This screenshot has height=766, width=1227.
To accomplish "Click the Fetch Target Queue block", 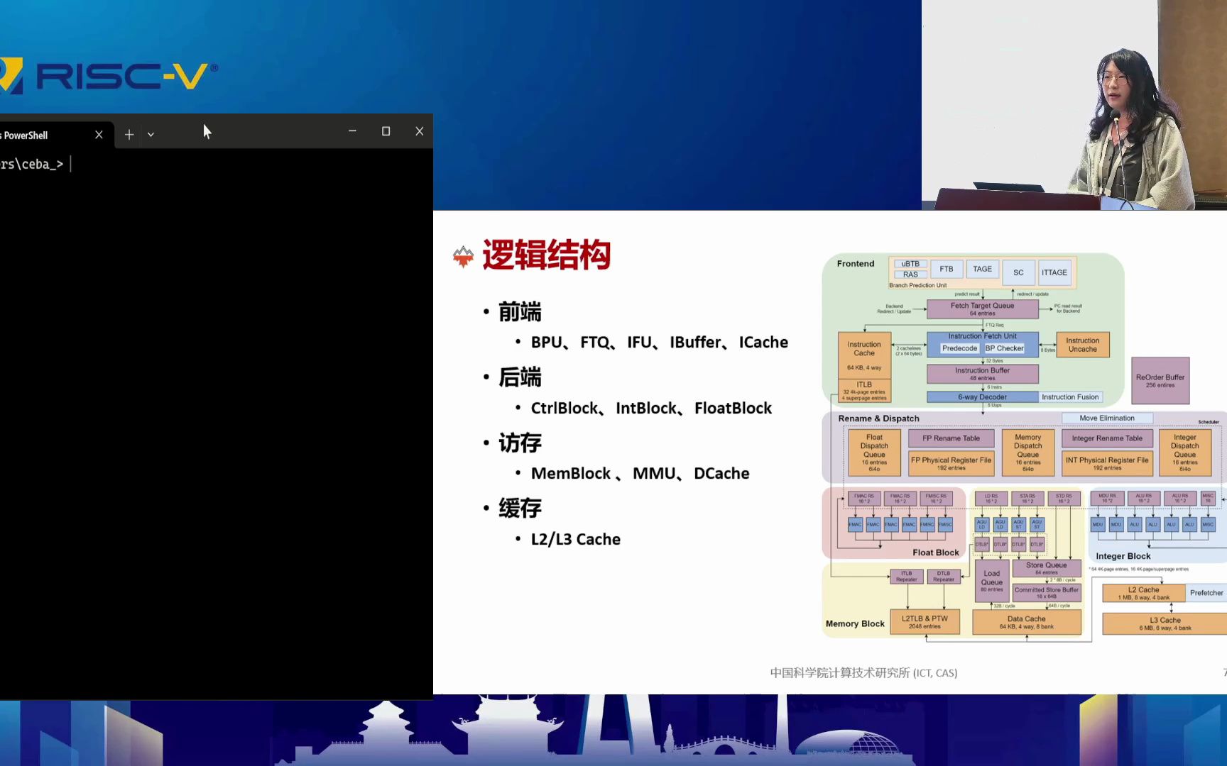I will point(983,309).
